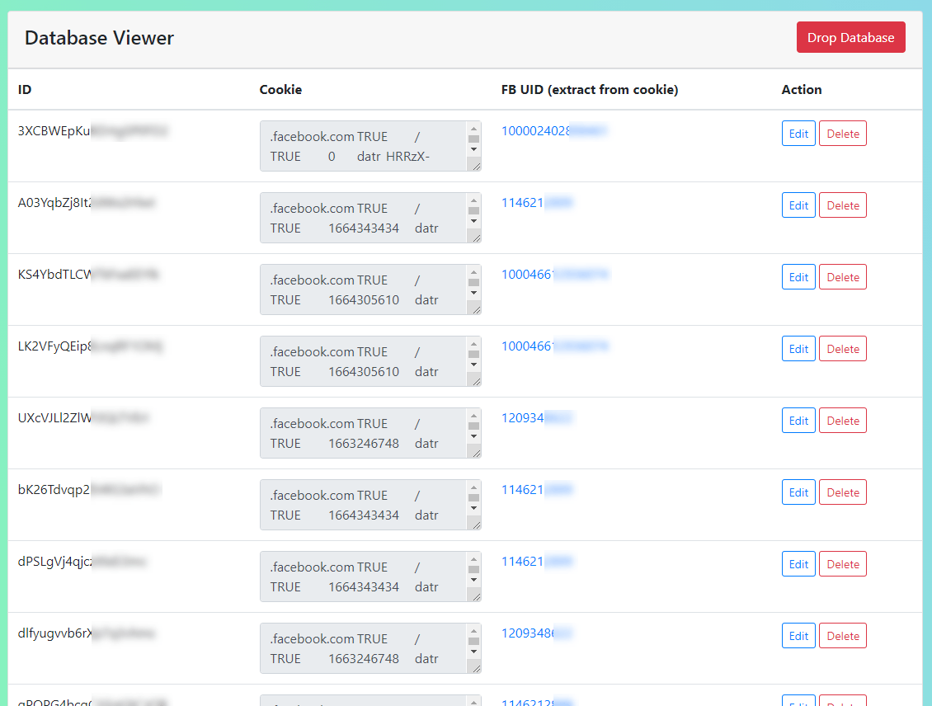
Task: Focus the cookie text box in 3XCBWEpKu row
Action: click(x=363, y=146)
